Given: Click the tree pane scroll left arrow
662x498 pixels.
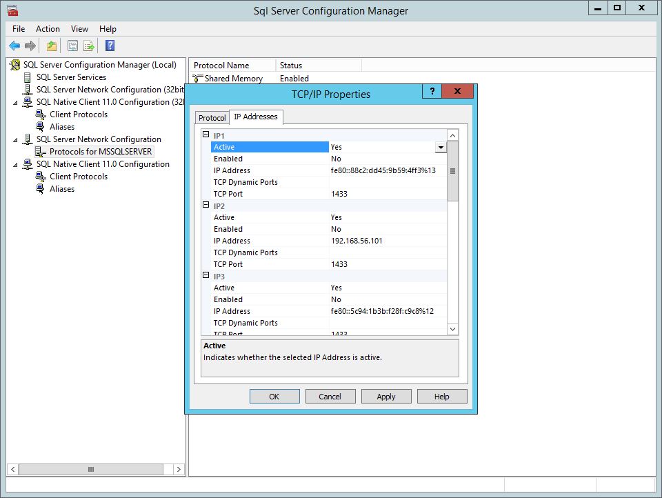Looking at the screenshot, I should pos(12,469).
